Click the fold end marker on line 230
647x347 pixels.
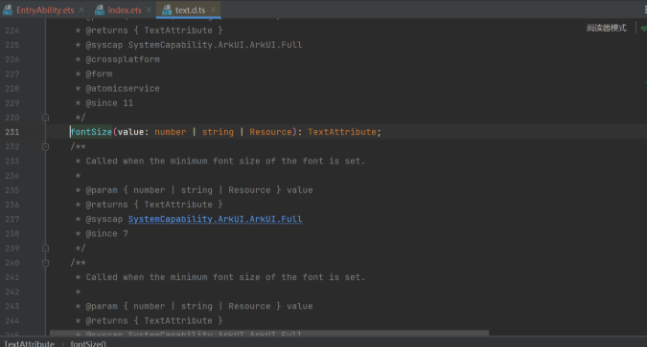[x=45, y=118]
